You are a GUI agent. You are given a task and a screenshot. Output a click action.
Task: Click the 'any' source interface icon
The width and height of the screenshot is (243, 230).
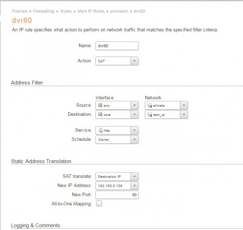coord(100,106)
